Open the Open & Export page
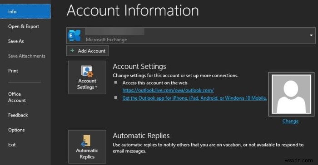Screen dimensions: 318x165 [24, 26]
